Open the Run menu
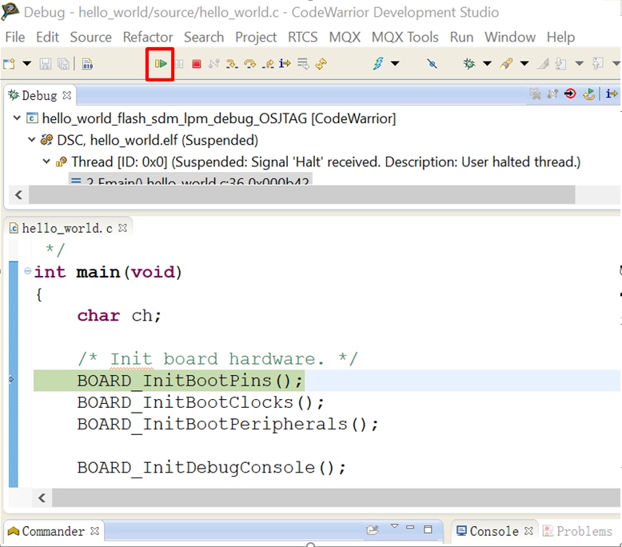The width and height of the screenshot is (622, 547). (x=461, y=37)
